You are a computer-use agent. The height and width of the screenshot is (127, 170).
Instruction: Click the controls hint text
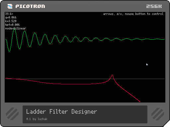coord(133,14)
